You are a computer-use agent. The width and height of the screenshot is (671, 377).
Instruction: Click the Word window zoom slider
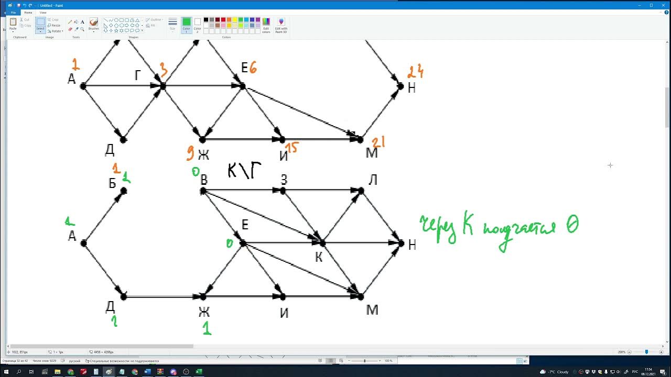(x=364, y=361)
